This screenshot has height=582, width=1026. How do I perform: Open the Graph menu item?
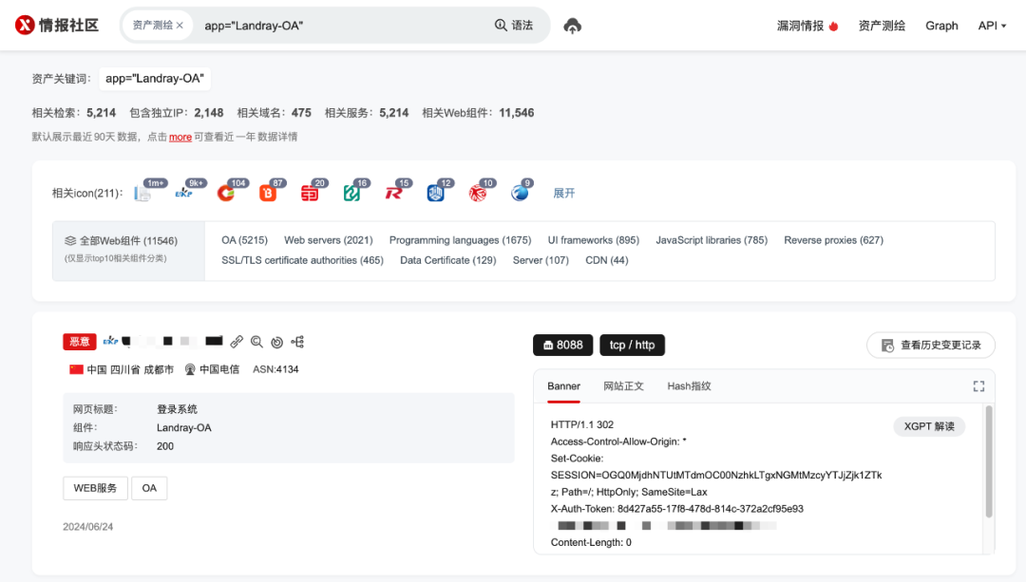point(941,26)
